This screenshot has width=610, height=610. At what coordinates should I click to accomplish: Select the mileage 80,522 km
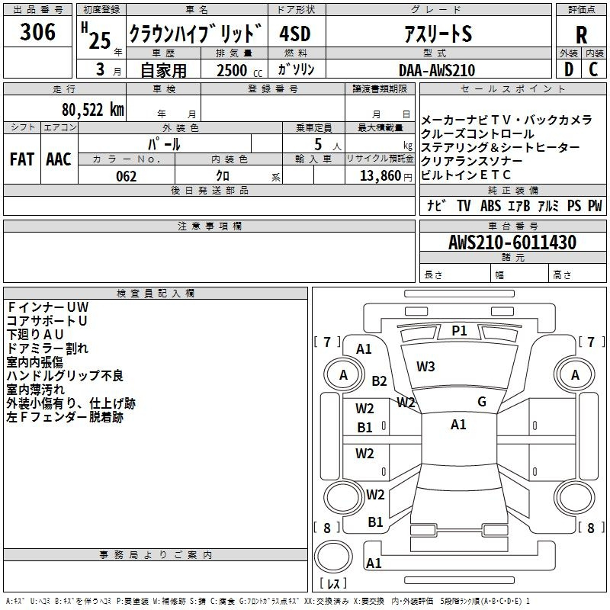[93, 110]
